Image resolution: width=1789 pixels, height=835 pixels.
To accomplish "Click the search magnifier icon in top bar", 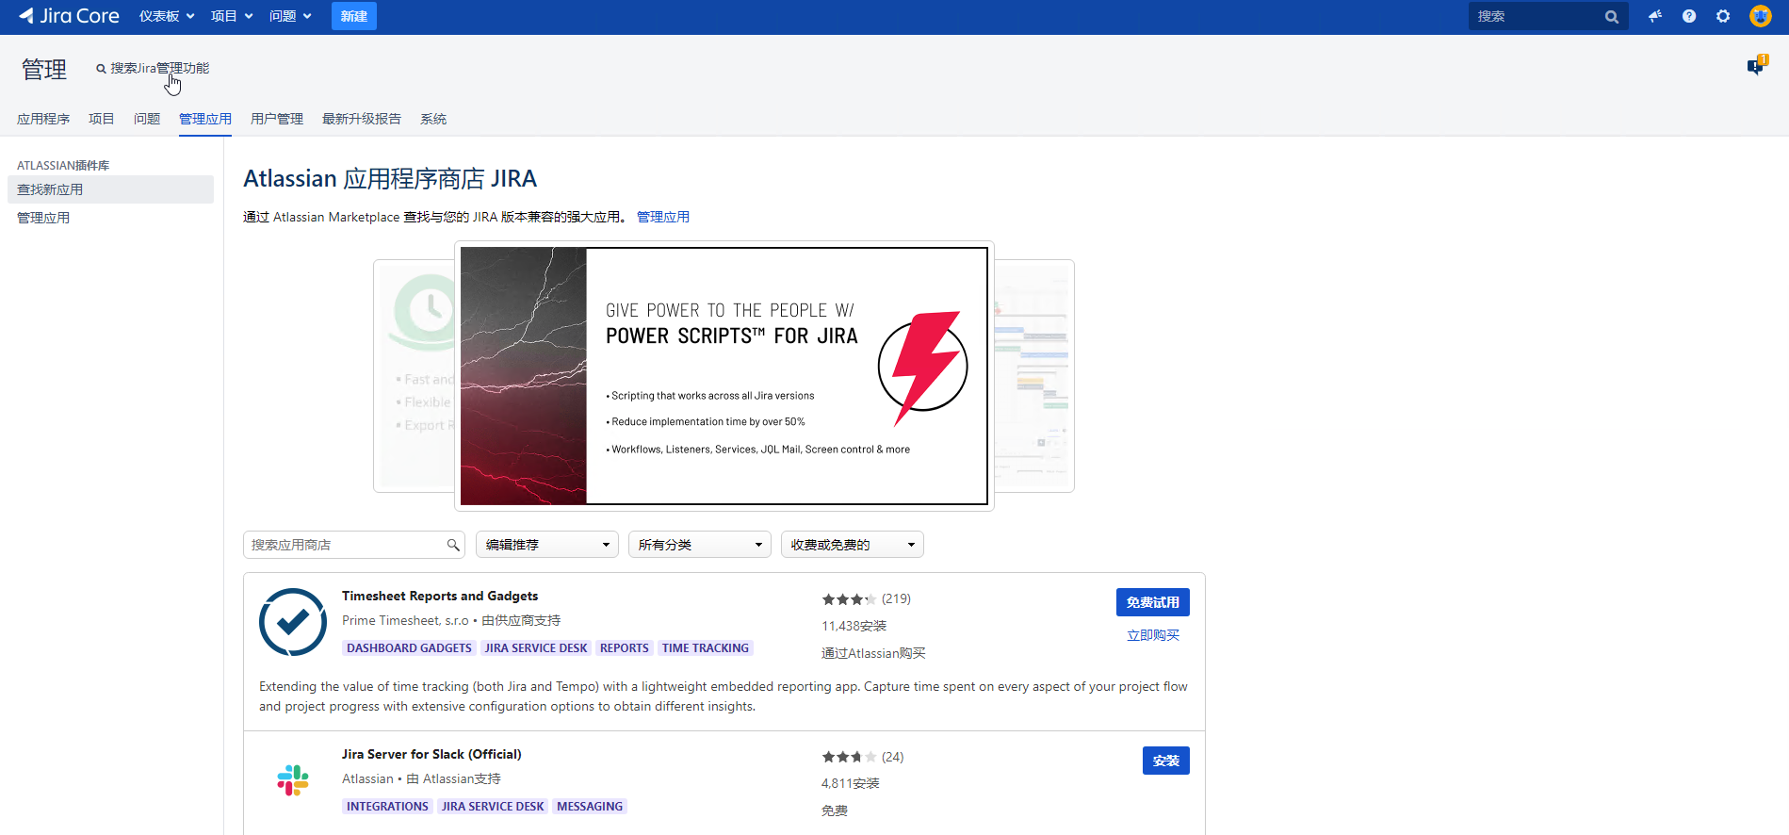I will pyautogui.click(x=1612, y=17).
